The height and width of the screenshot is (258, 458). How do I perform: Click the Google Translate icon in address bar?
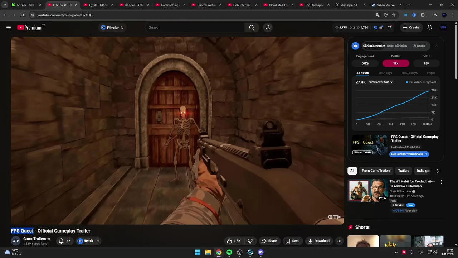pos(378,15)
